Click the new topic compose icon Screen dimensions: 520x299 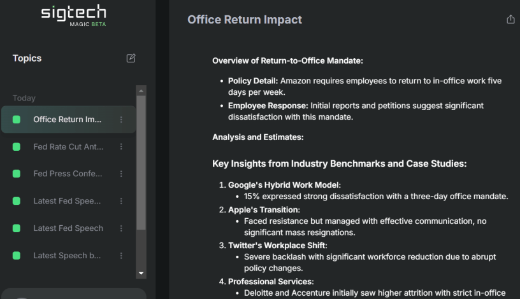pos(131,59)
